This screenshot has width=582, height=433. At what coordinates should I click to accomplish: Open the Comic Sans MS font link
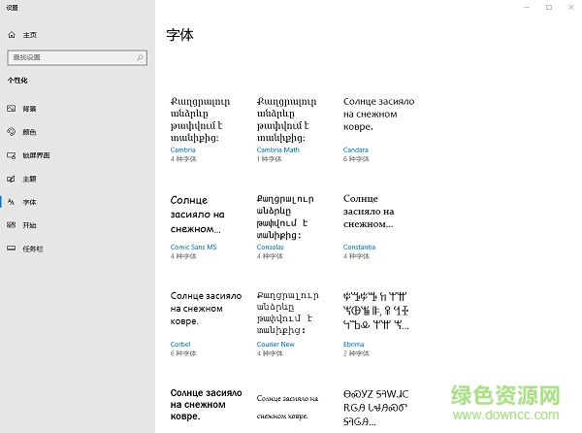click(193, 247)
